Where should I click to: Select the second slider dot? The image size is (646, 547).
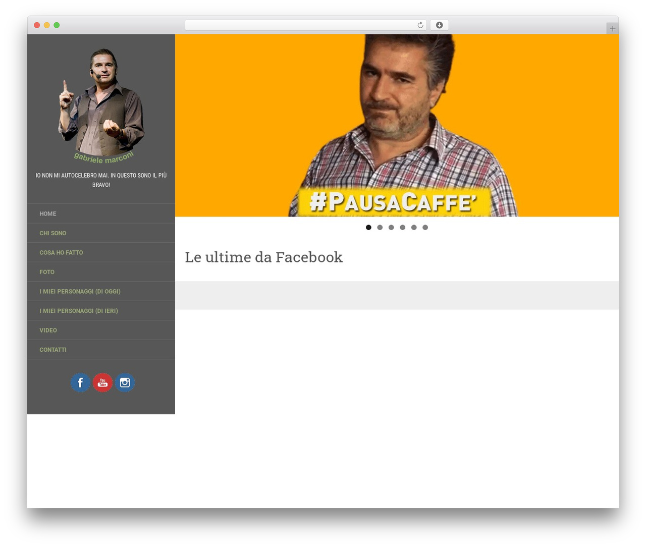coord(380,228)
